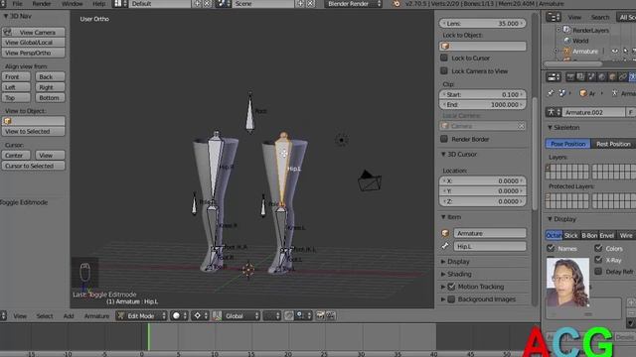Click the armature icon in properties breadcrumb
Screen dimensions: 636x357
point(615,93)
